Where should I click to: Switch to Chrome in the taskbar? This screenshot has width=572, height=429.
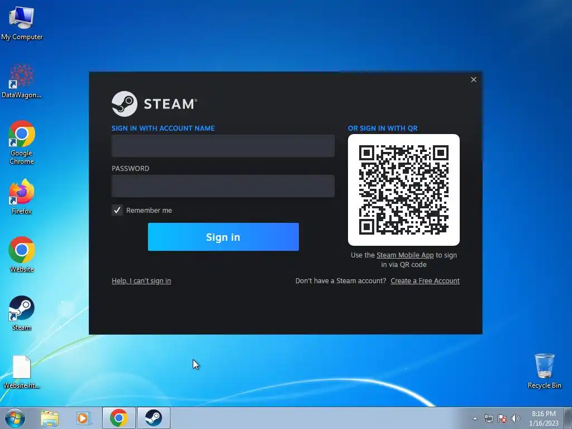click(x=118, y=418)
